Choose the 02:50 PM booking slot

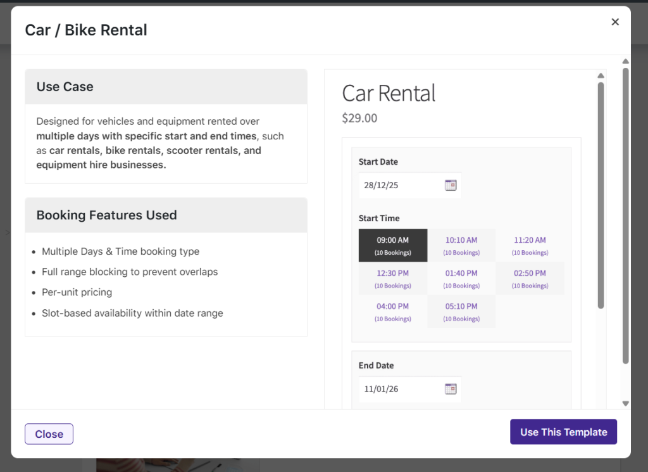tap(530, 278)
